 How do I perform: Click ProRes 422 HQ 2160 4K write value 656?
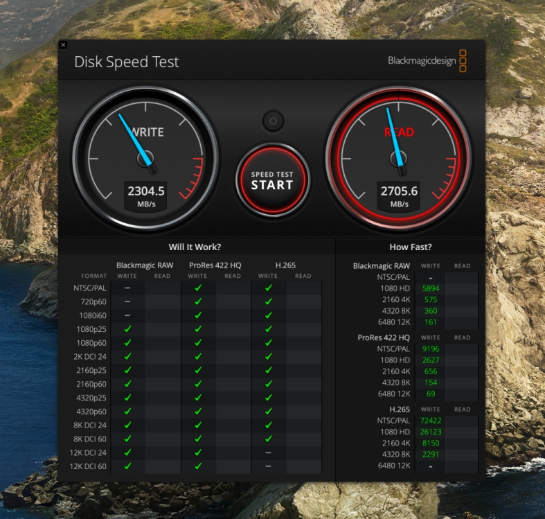pyautogui.click(x=431, y=371)
